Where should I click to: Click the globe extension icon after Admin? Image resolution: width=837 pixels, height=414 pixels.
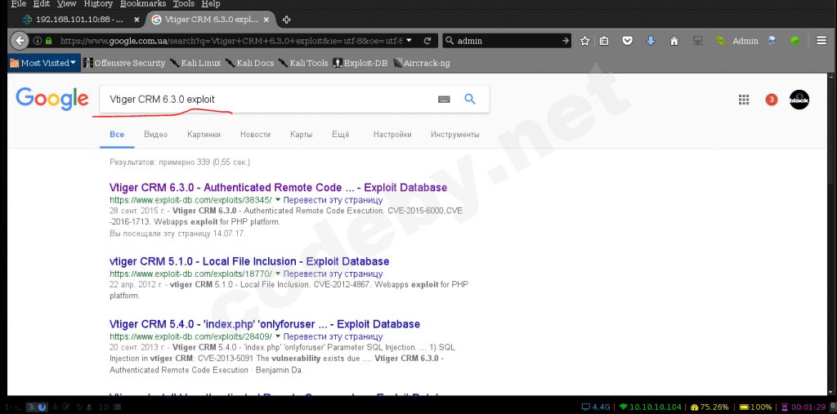click(x=772, y=41)
